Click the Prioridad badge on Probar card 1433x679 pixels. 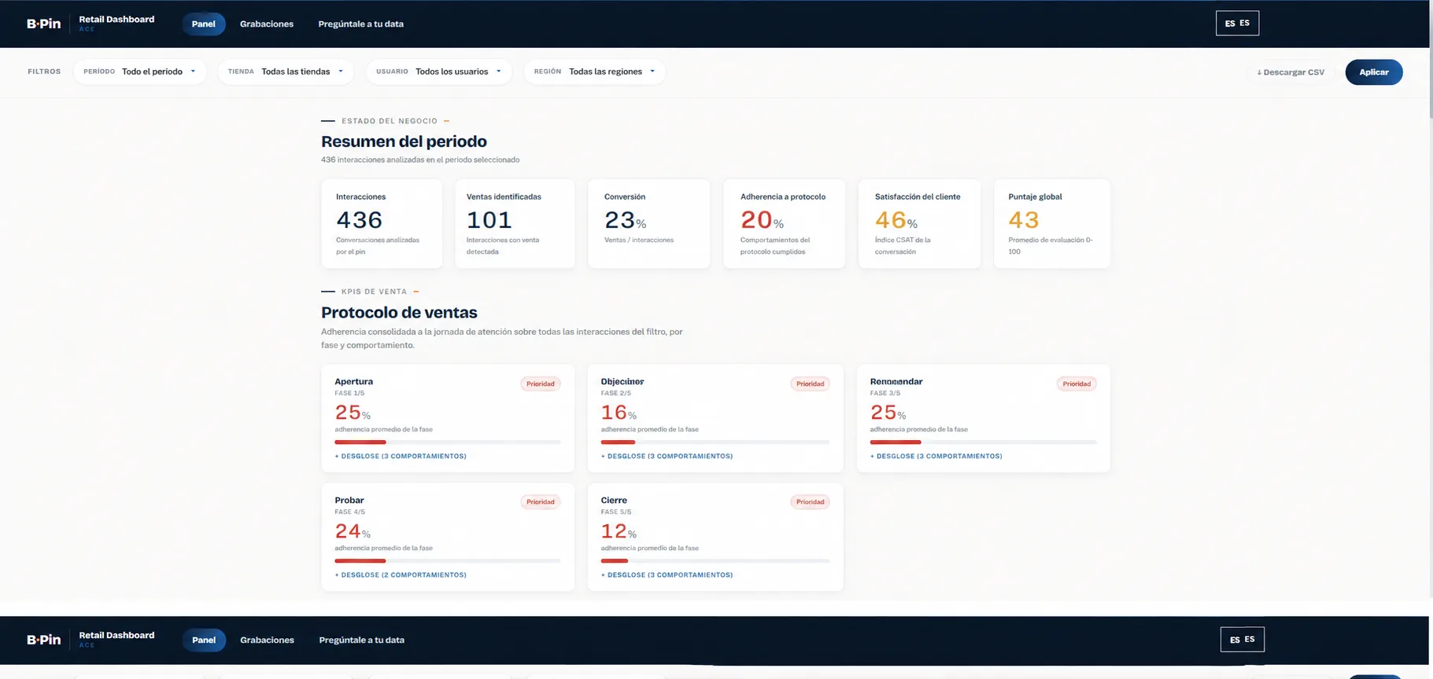(541, 501)
